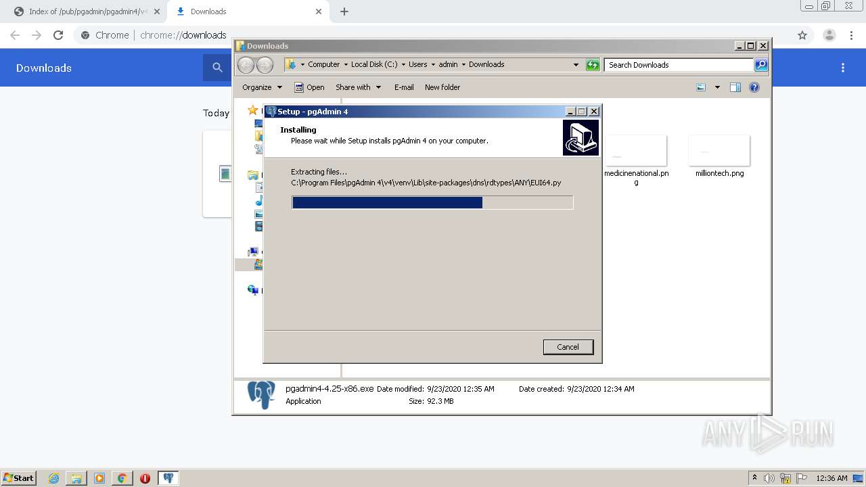Image resolution: width=866 pixels, height=487 pixels.
Task: Click E-mail in the Explorer toolbar
Action: 404,87
